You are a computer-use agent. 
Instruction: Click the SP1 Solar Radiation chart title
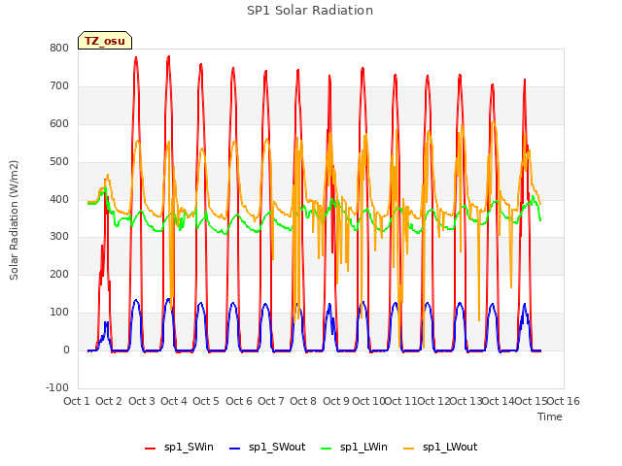point(310,11)
